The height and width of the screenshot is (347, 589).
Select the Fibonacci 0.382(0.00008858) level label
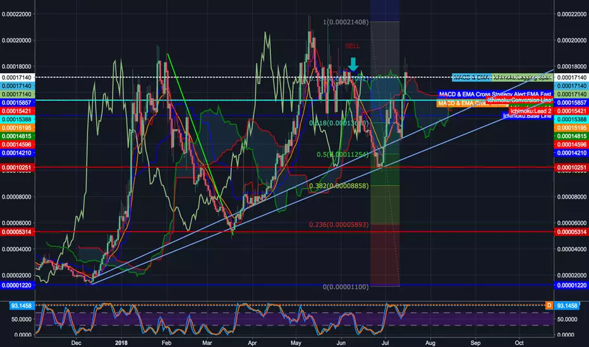[339, 185]
